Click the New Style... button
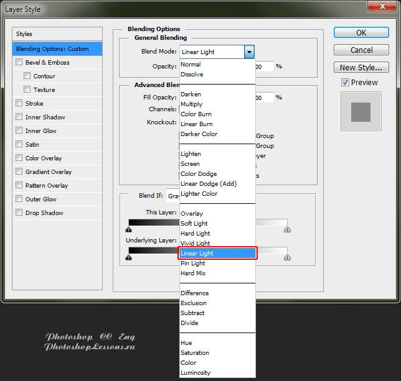This screenshot has height=381, width=401. (x=361, y=68)
